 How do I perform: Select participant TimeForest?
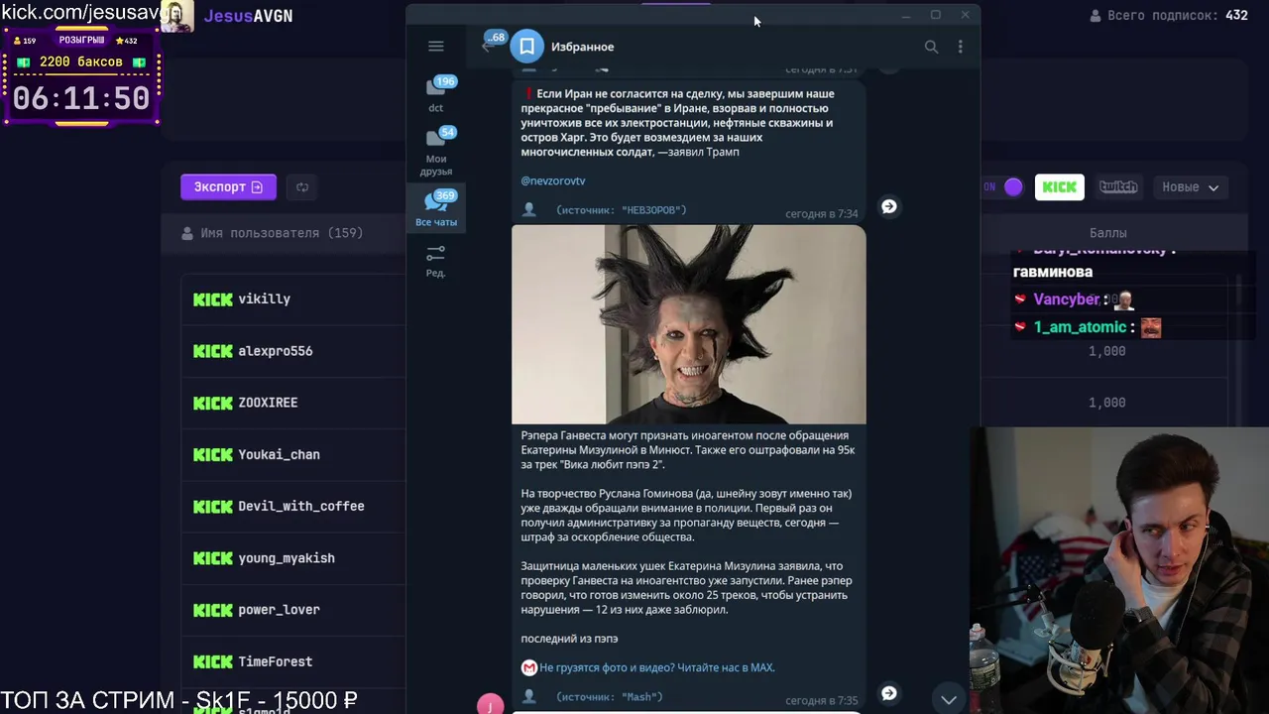click(275, 661)
